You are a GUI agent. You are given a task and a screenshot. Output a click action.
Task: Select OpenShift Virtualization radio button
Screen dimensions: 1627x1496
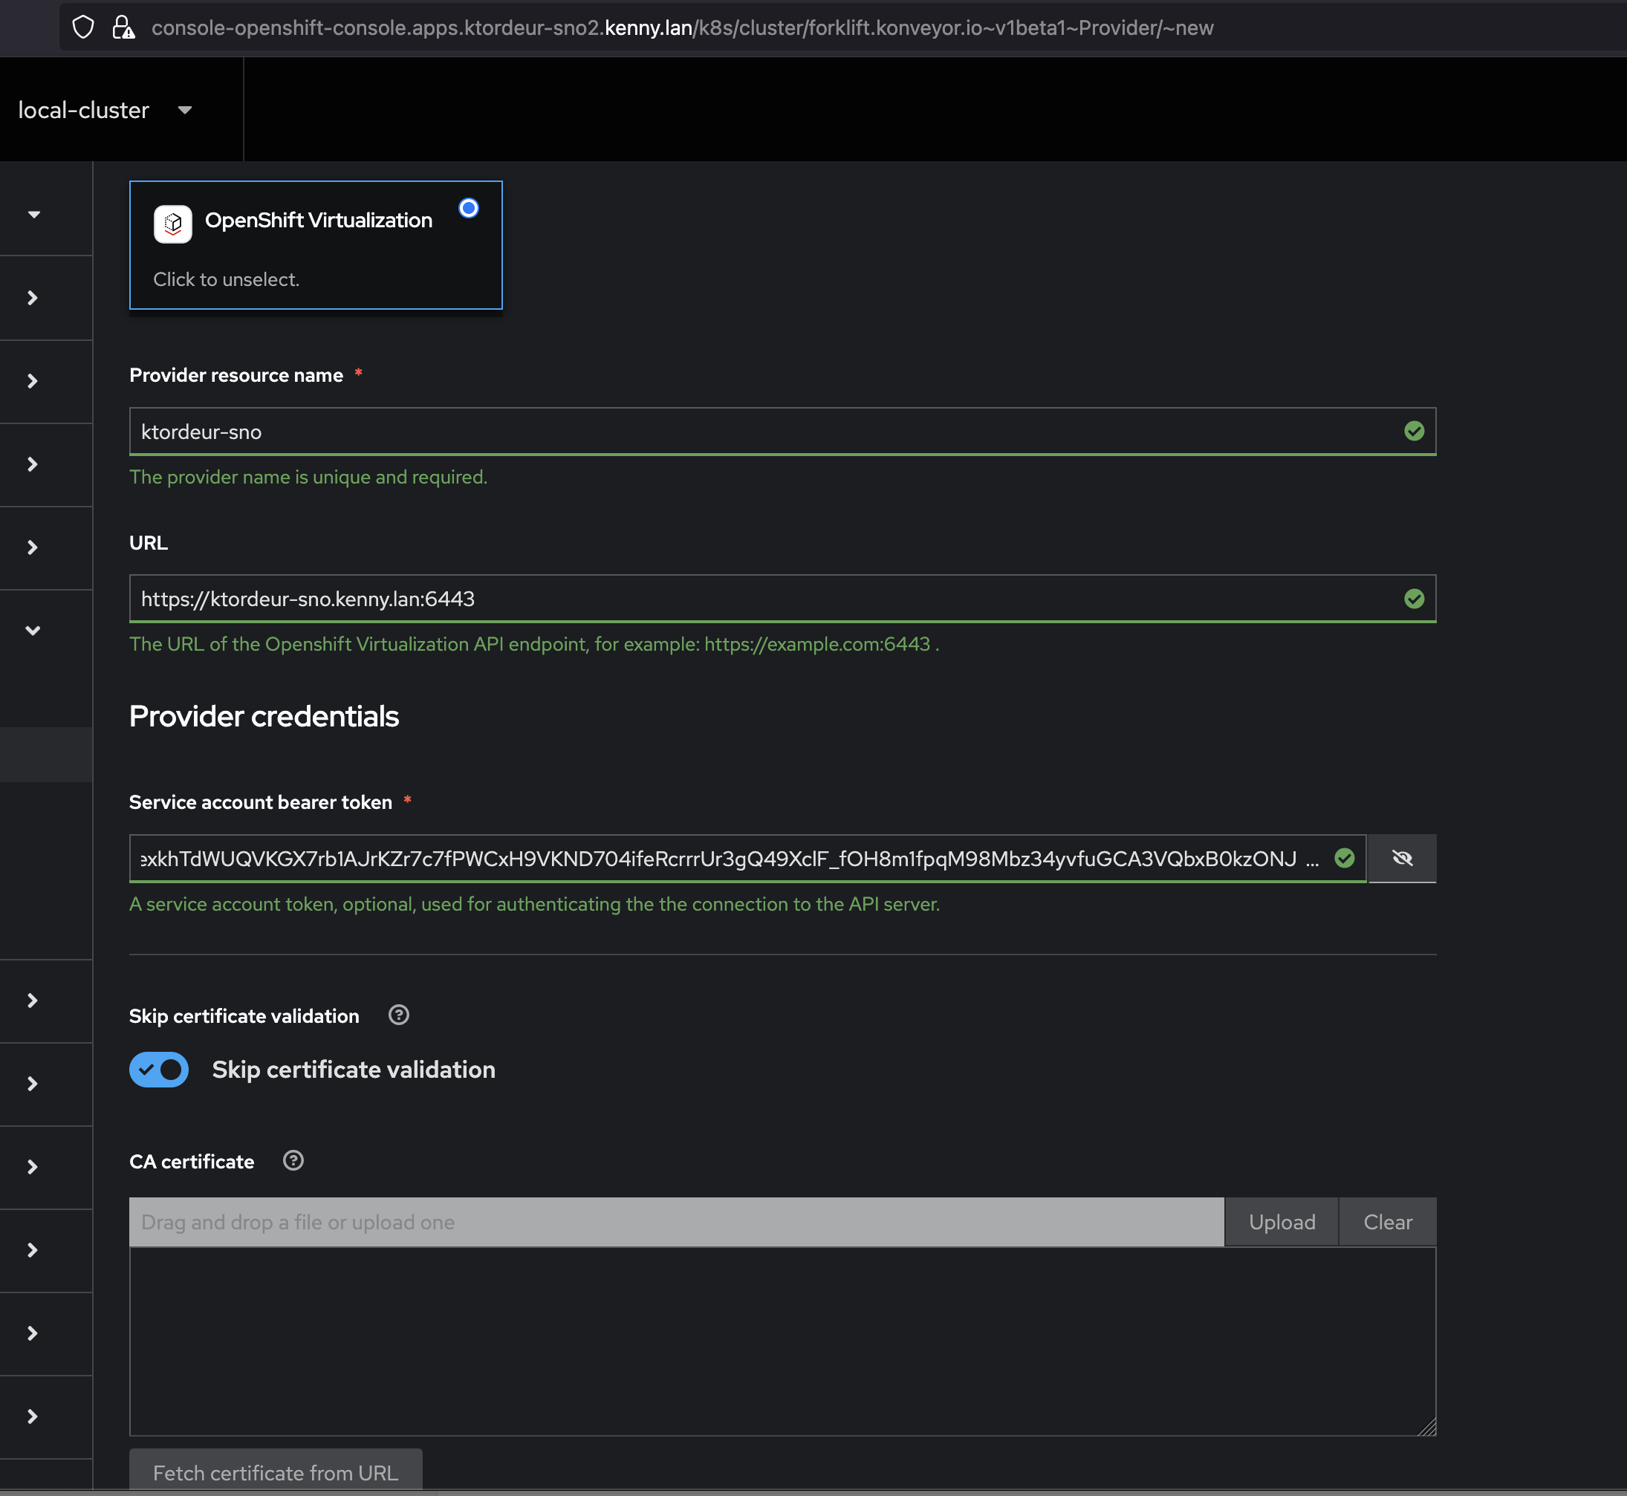click(468, 208)
